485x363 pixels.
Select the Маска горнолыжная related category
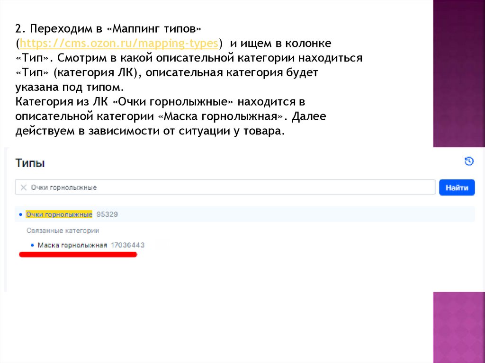(x=72, y=245)
